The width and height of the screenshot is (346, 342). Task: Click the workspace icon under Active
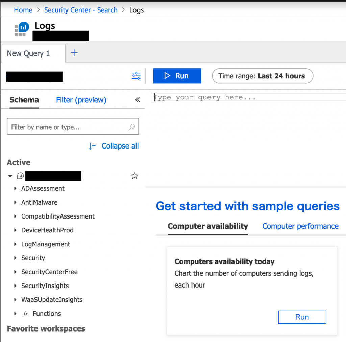[20, 176]
